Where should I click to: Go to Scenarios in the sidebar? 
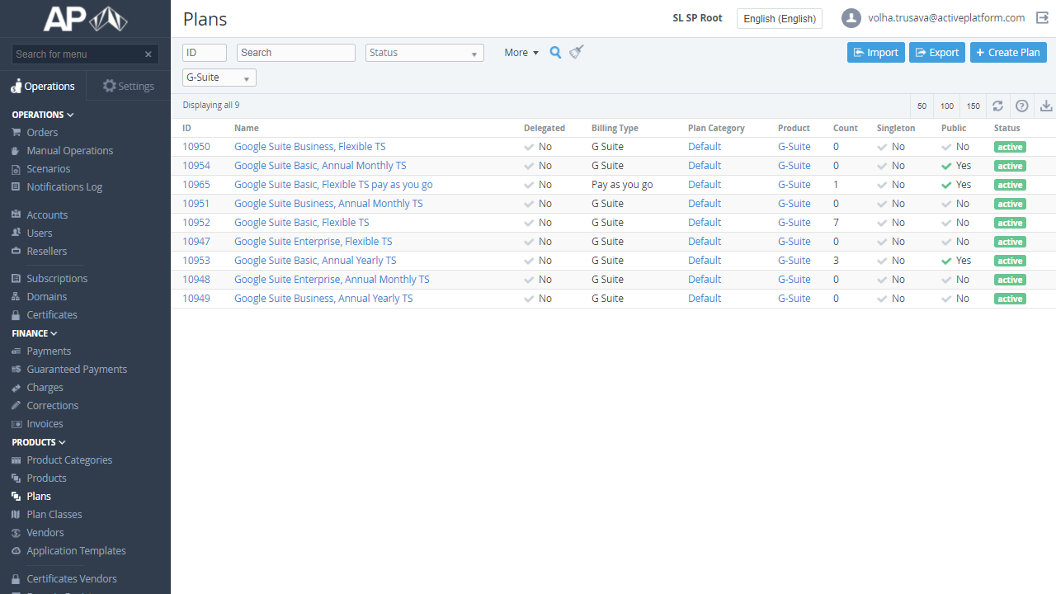tap(49, 168)
